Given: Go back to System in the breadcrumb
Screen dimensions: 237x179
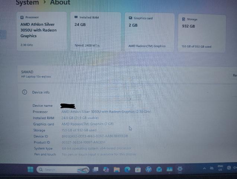Looking at the screenshot, I should 28,3.
